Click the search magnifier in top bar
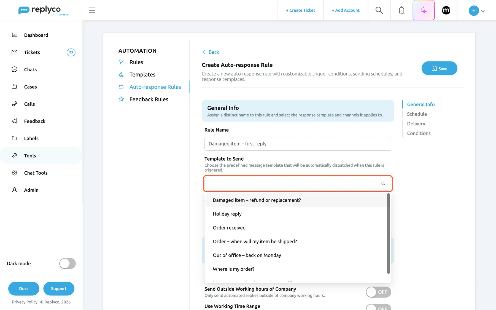 [x=379, y=10]
